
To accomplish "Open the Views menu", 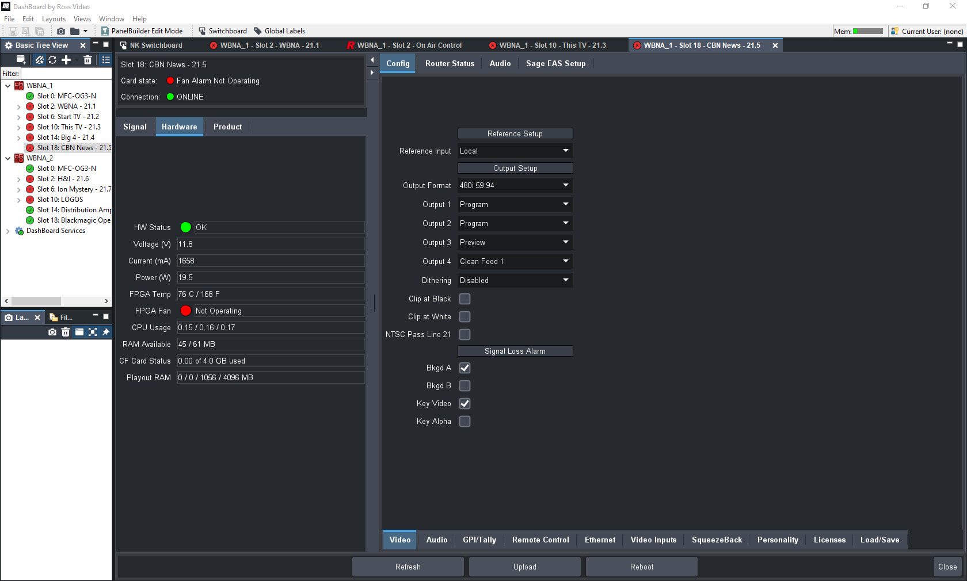I will click(x=82, y=19).
